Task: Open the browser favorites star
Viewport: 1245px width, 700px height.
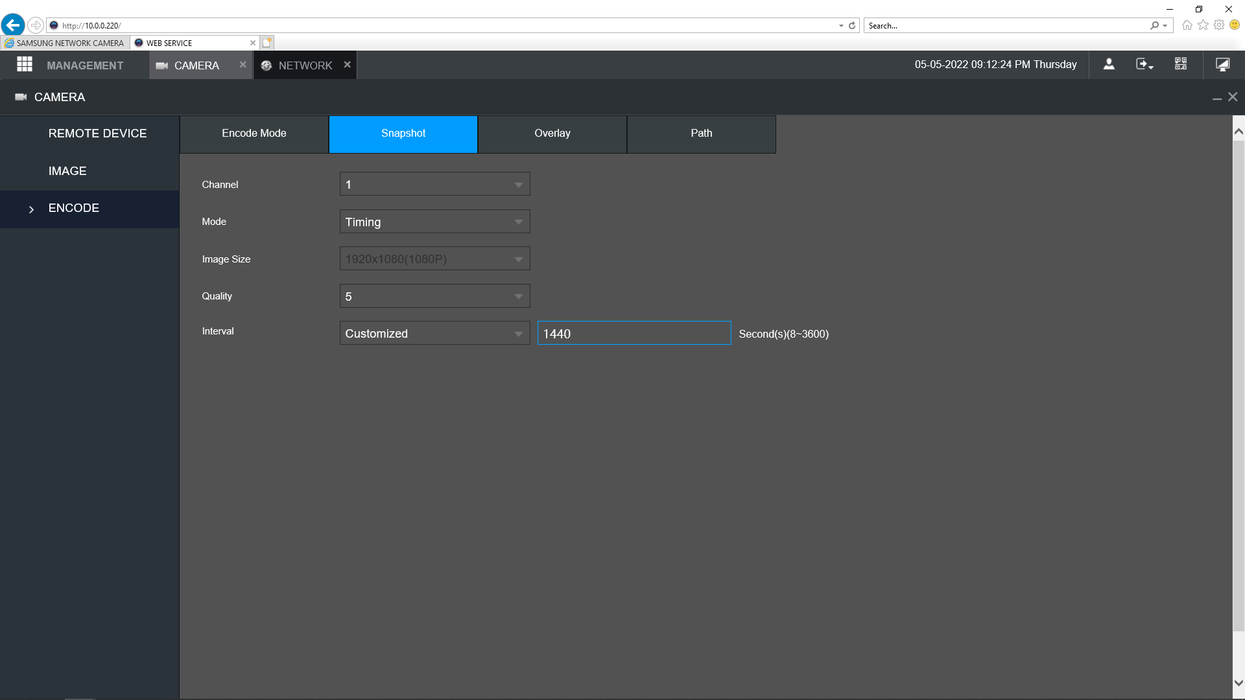Action: pos(1203,25)
